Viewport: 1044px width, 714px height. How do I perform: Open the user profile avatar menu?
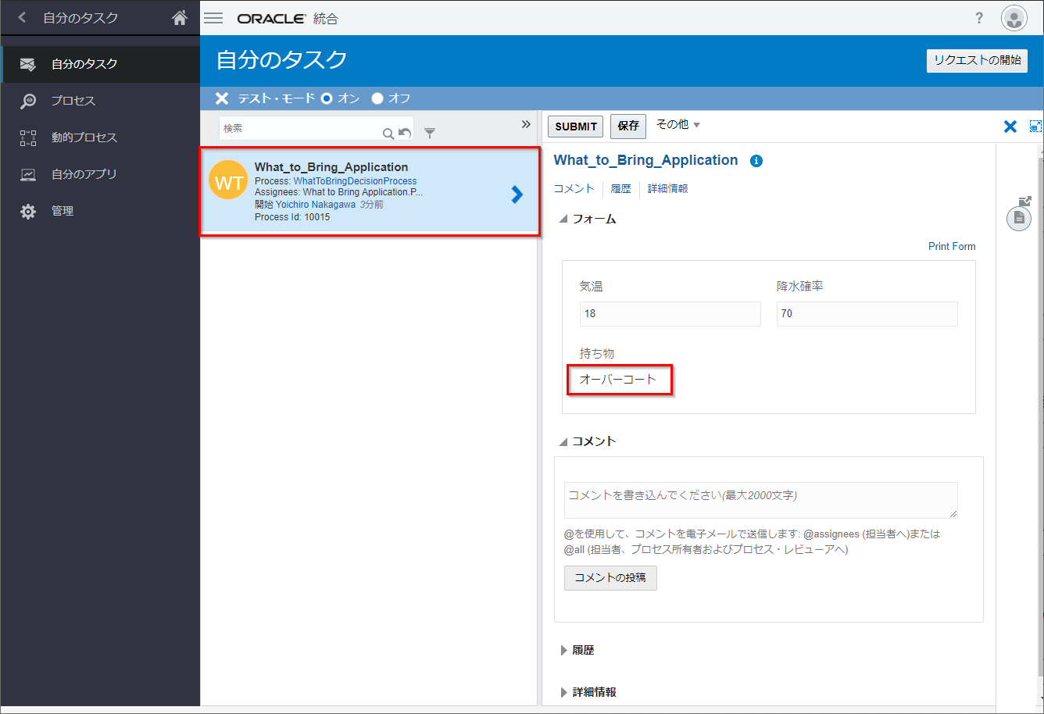tap(1014, 19)
